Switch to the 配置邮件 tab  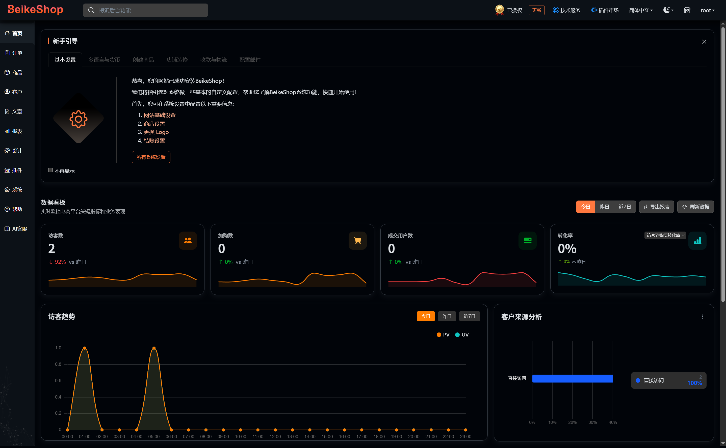[x=250, y=60]
